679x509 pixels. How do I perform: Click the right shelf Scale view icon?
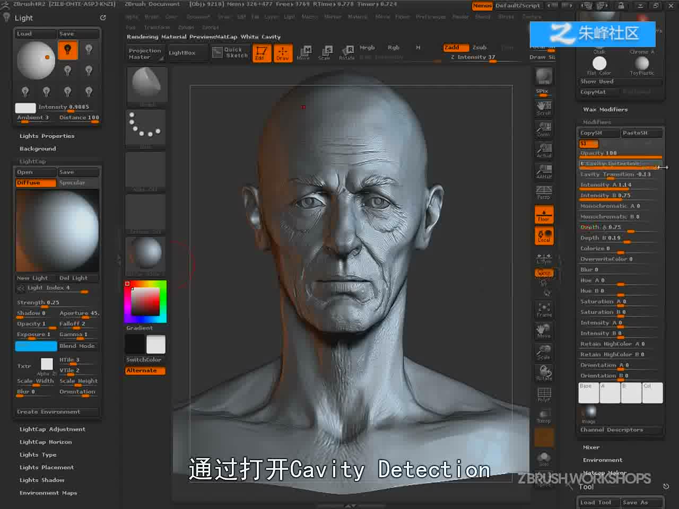[x=544, y=352]
